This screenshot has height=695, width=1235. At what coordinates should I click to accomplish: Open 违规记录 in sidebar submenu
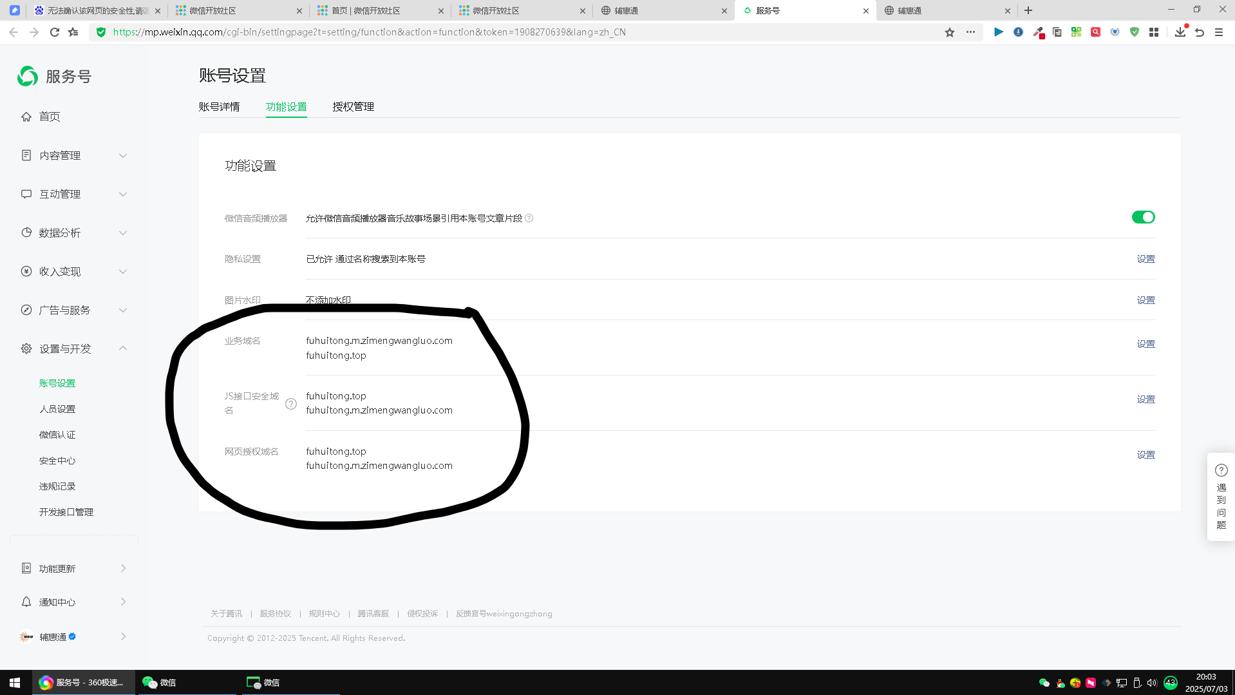coord(57,486)
